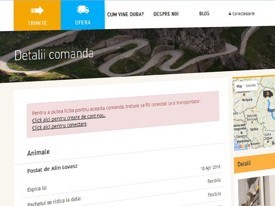Open the Cum vine duba? menu item

(125, 14)
